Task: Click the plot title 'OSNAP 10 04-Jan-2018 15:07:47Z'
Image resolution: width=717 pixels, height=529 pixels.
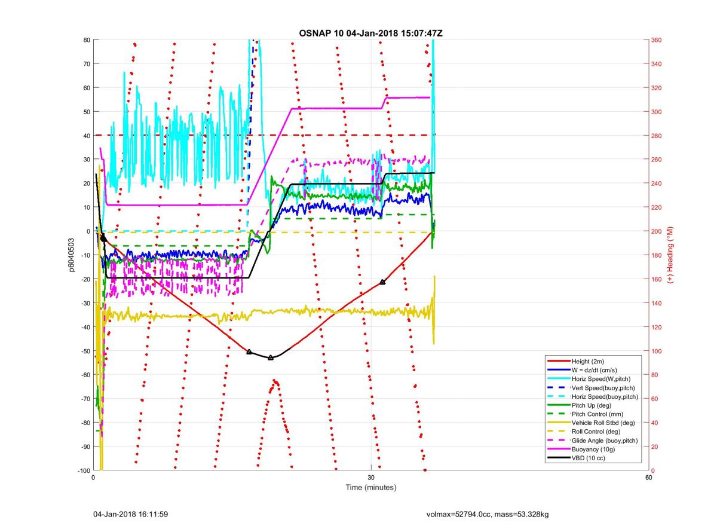Action: pyautogui.click(x=370, y=33)
